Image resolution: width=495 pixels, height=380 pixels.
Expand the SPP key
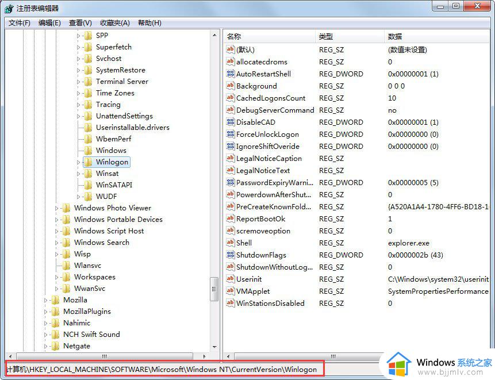(x=78, y=36)
